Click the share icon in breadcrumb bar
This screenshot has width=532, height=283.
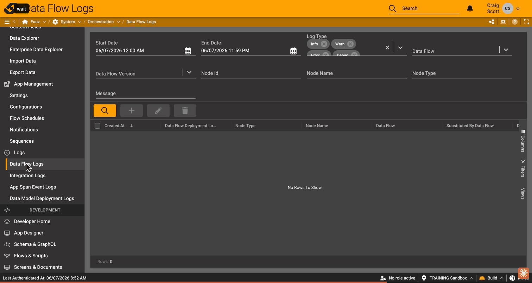click(x=492, y=22)
